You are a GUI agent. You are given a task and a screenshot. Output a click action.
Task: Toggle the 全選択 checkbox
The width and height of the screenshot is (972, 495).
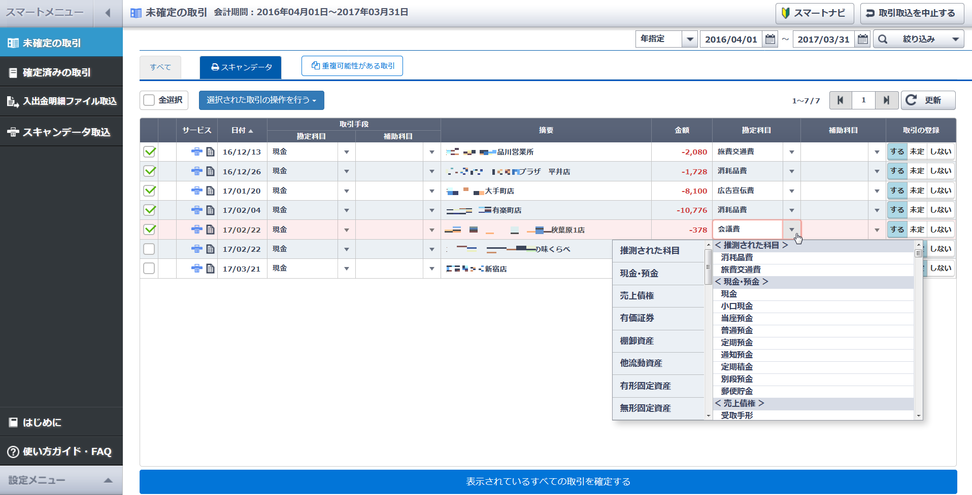[x=149, y=100]
